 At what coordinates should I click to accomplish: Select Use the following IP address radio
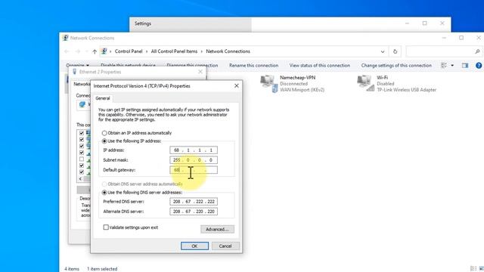click(104, 141)
